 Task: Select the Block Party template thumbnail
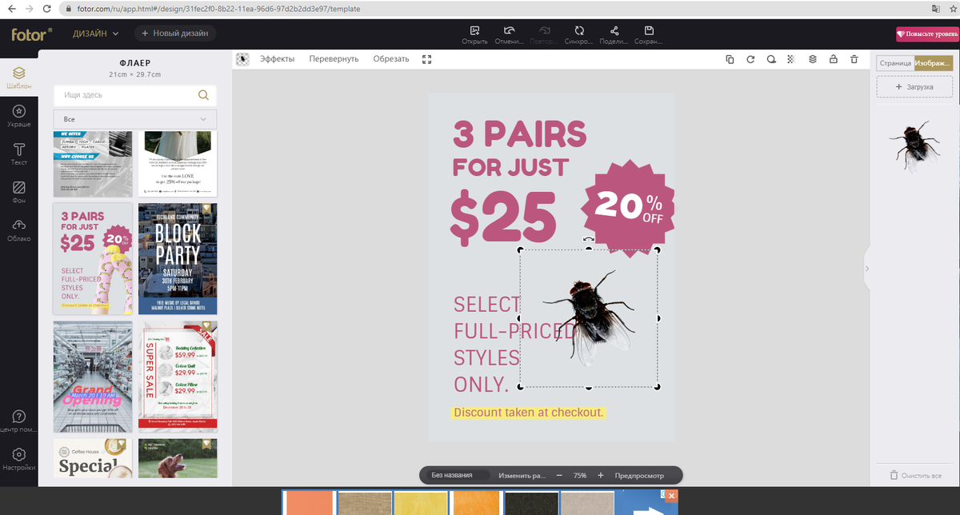[x=178, y=259]
